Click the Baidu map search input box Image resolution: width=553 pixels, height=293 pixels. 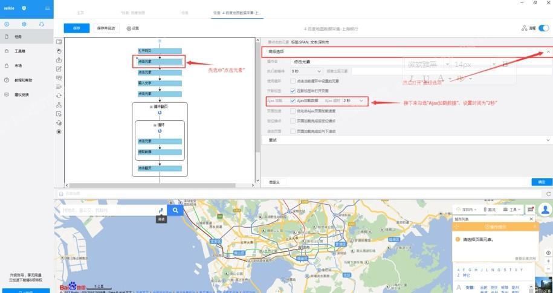[107, 210]
